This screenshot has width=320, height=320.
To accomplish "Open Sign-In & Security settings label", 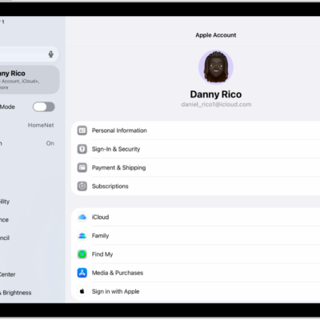I will point(116,149).
